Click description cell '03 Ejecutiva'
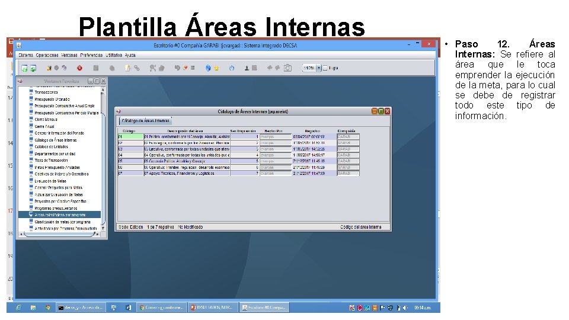 click(x=187, y=149)
